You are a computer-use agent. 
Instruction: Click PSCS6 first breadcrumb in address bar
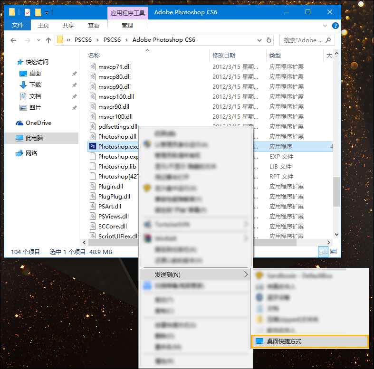coord(83,40)
